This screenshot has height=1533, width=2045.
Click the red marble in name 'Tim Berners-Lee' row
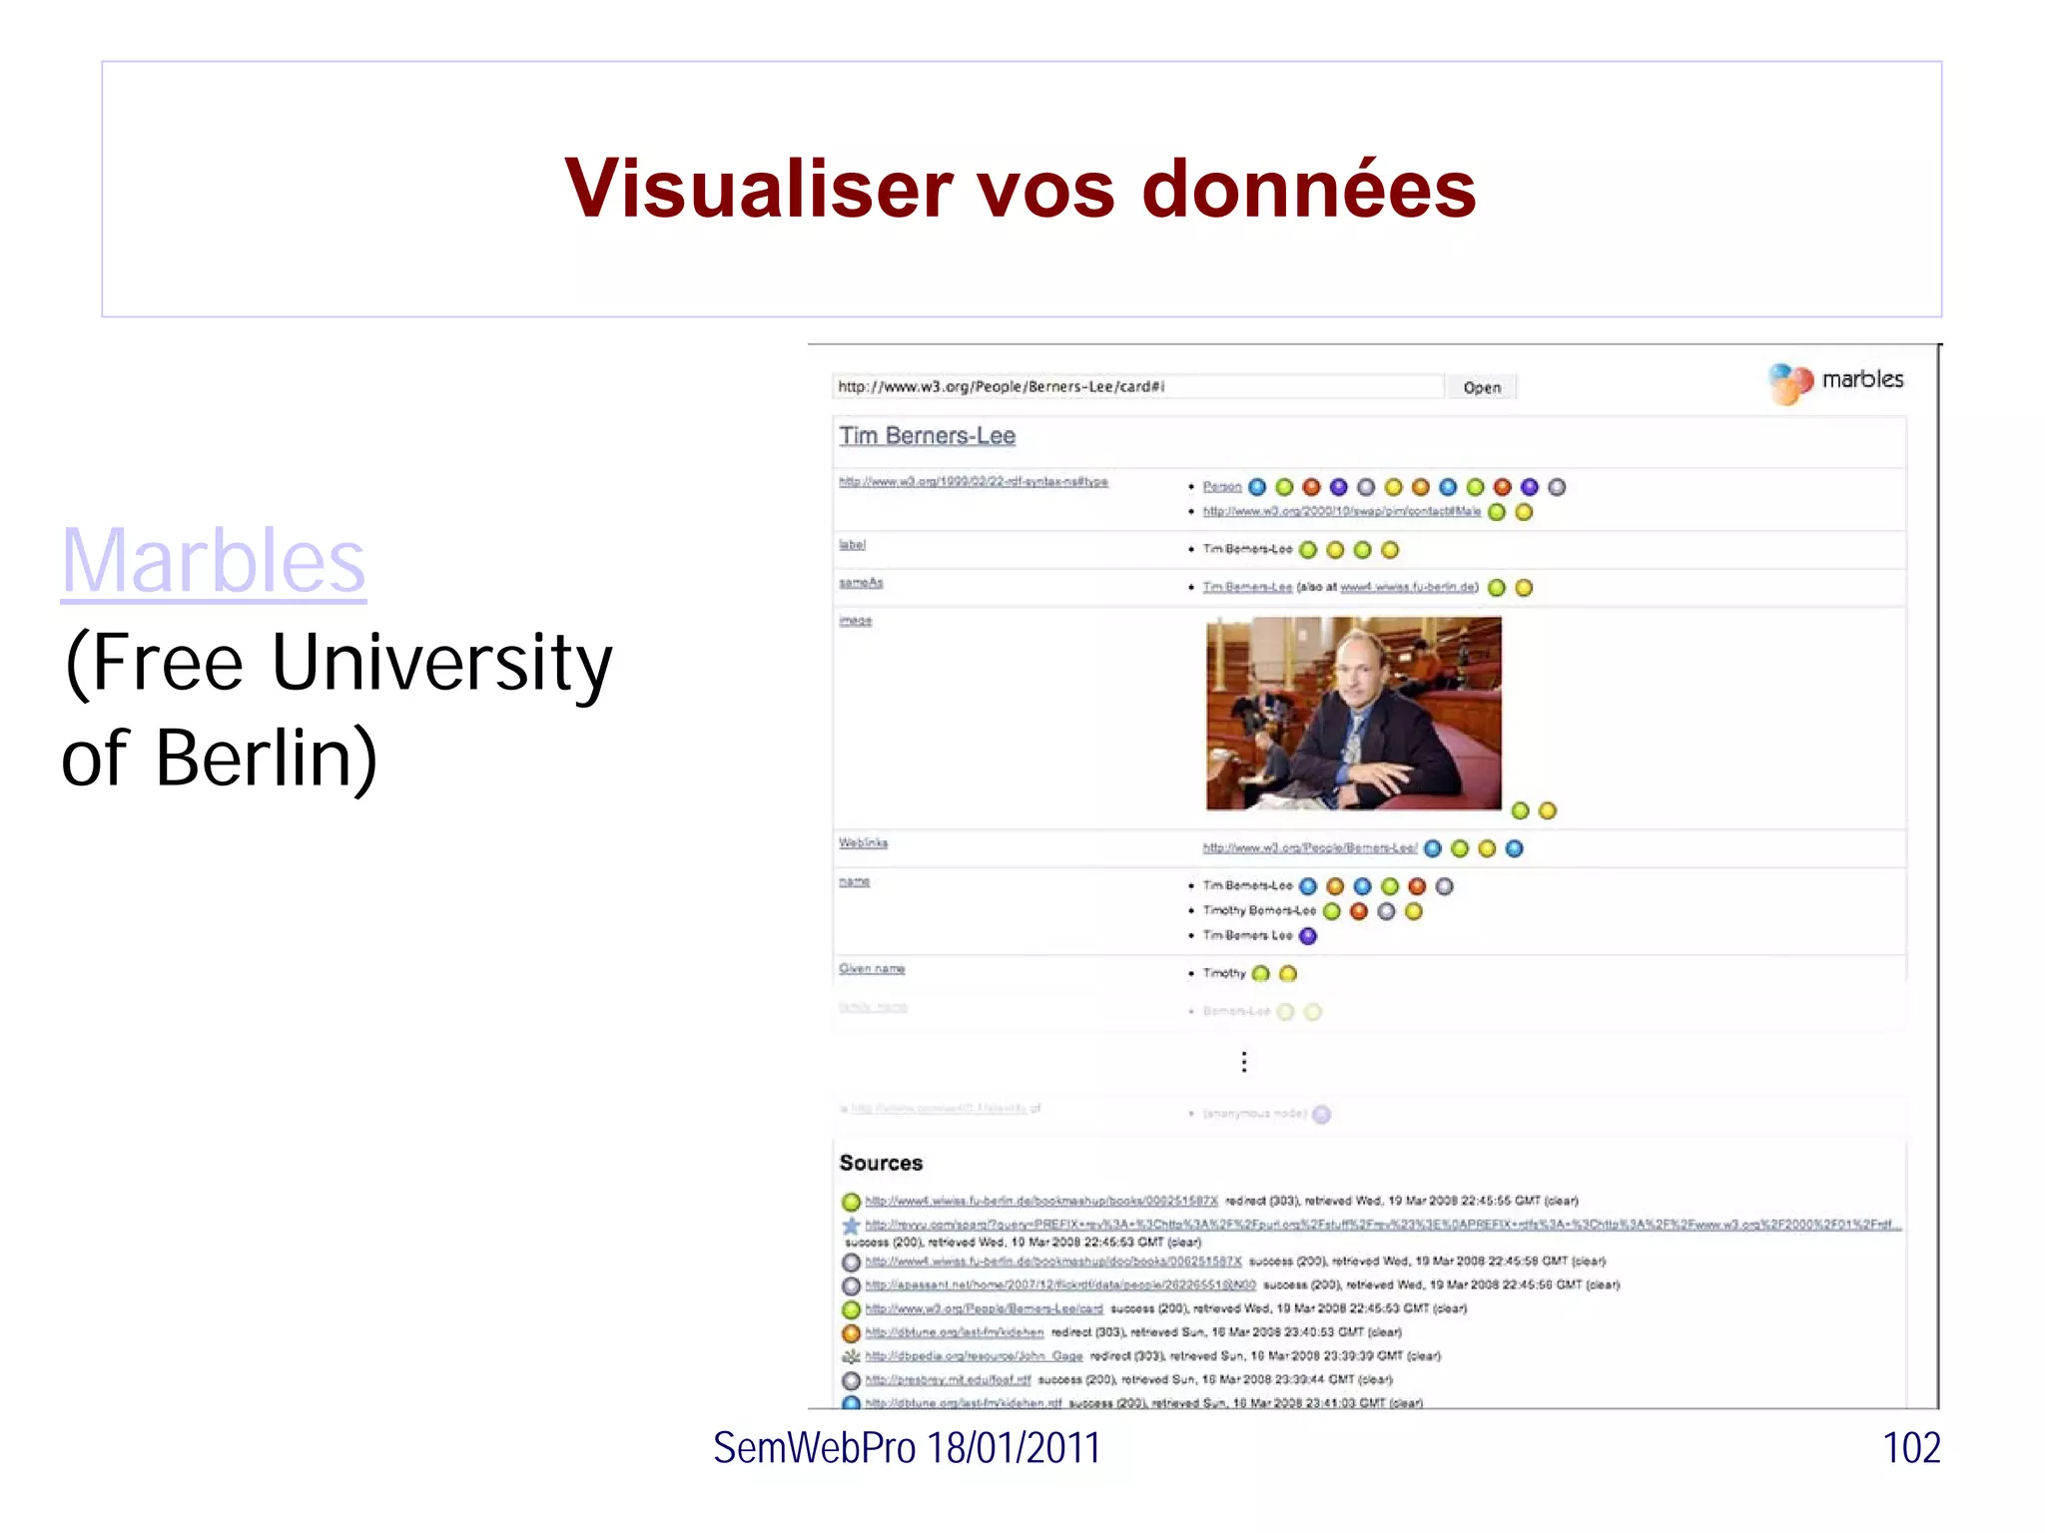(x=1417, y=886)
